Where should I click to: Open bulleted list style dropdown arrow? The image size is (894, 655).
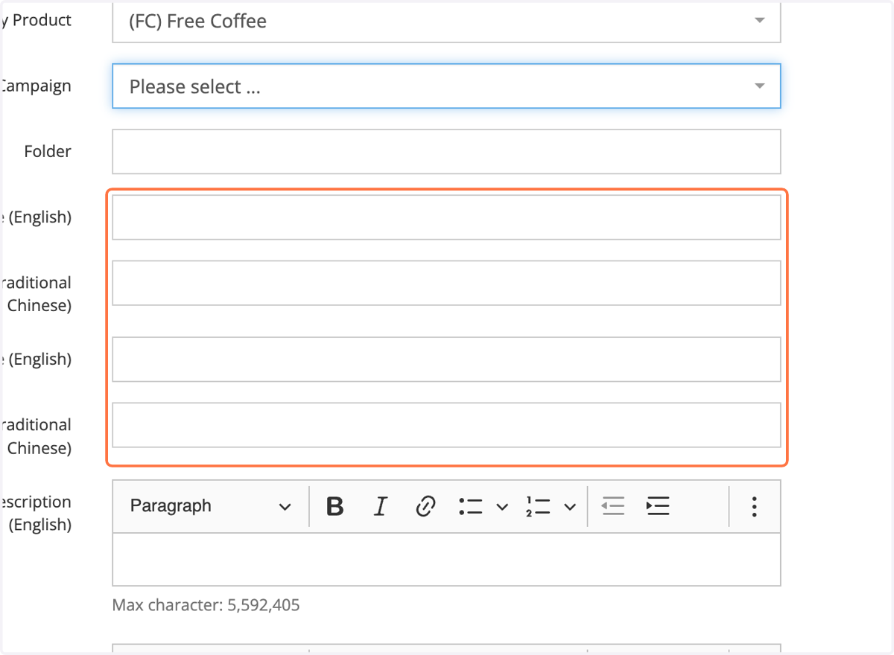[502, 507]
